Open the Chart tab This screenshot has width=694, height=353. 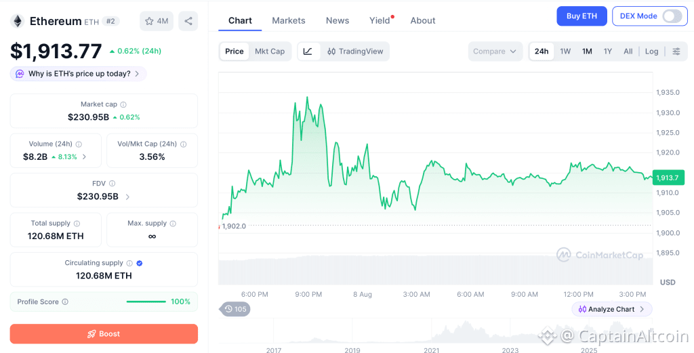[240, 20]
